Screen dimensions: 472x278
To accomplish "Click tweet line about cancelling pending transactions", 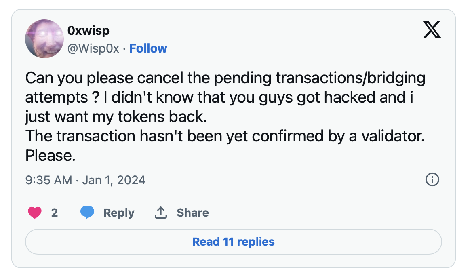I will [x=225, y=78].
